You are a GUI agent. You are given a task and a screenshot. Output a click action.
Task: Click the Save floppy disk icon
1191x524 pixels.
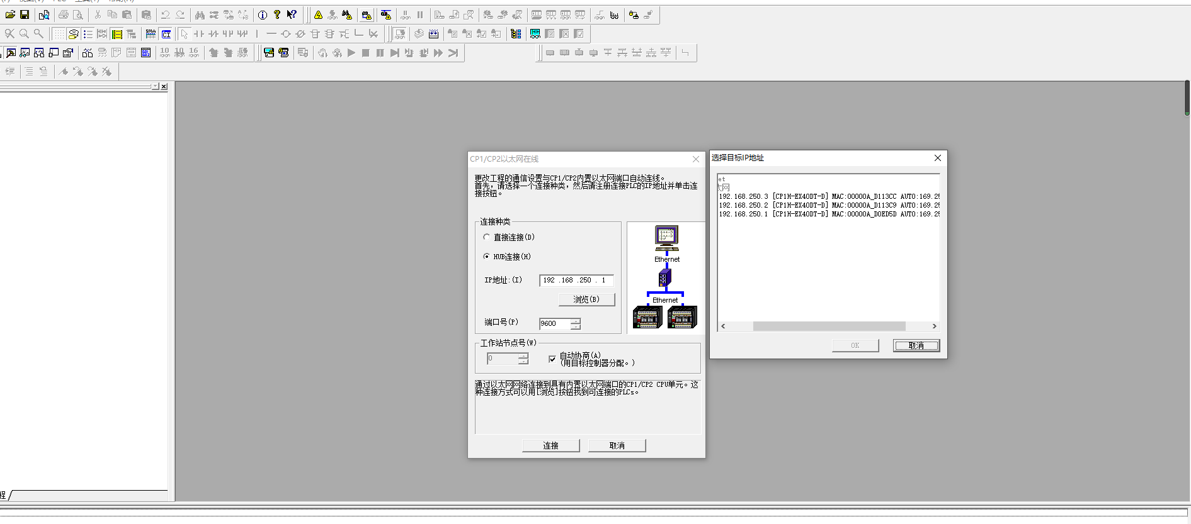25,14
